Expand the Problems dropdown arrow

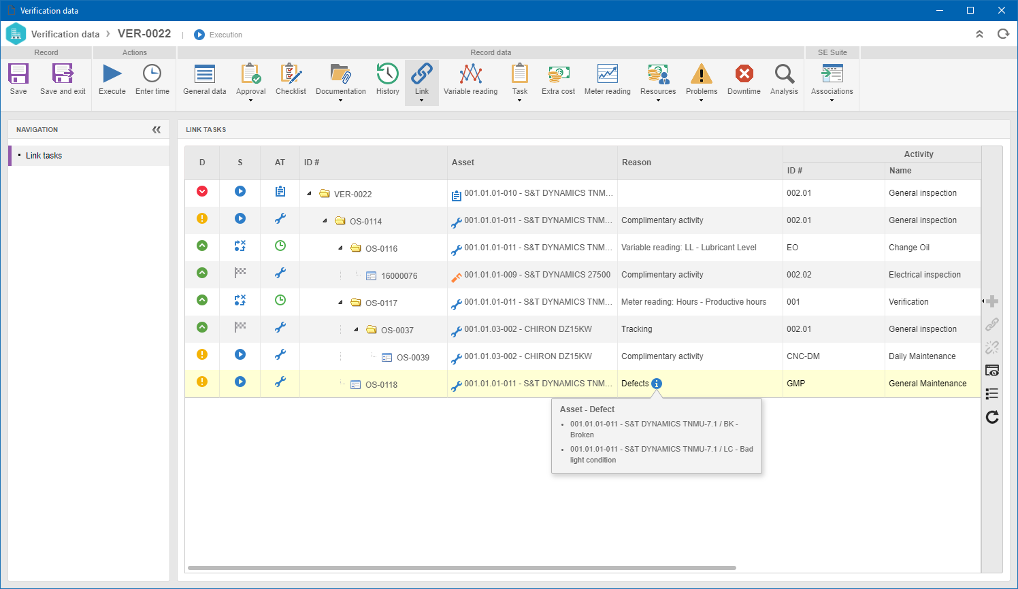702,101
